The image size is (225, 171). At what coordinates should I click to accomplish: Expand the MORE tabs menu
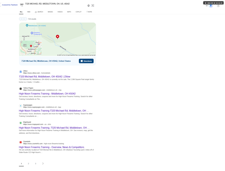click(x=90, y=12)
